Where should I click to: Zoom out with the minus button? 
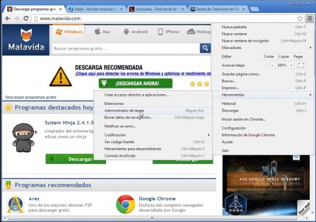[x=273, y=65]
